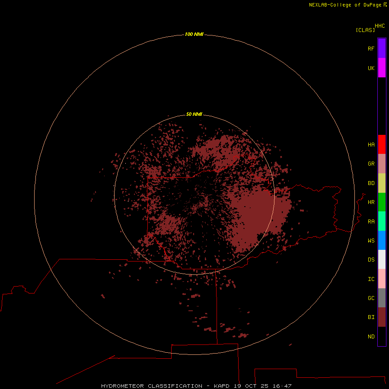Click the 16:47 timestamp
Image resolution: width=389 pixels, height=389 pixels.
pyautogui.click(x=282, y=386)
